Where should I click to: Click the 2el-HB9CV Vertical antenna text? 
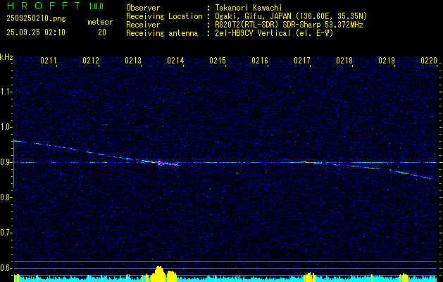pos(273,33)
